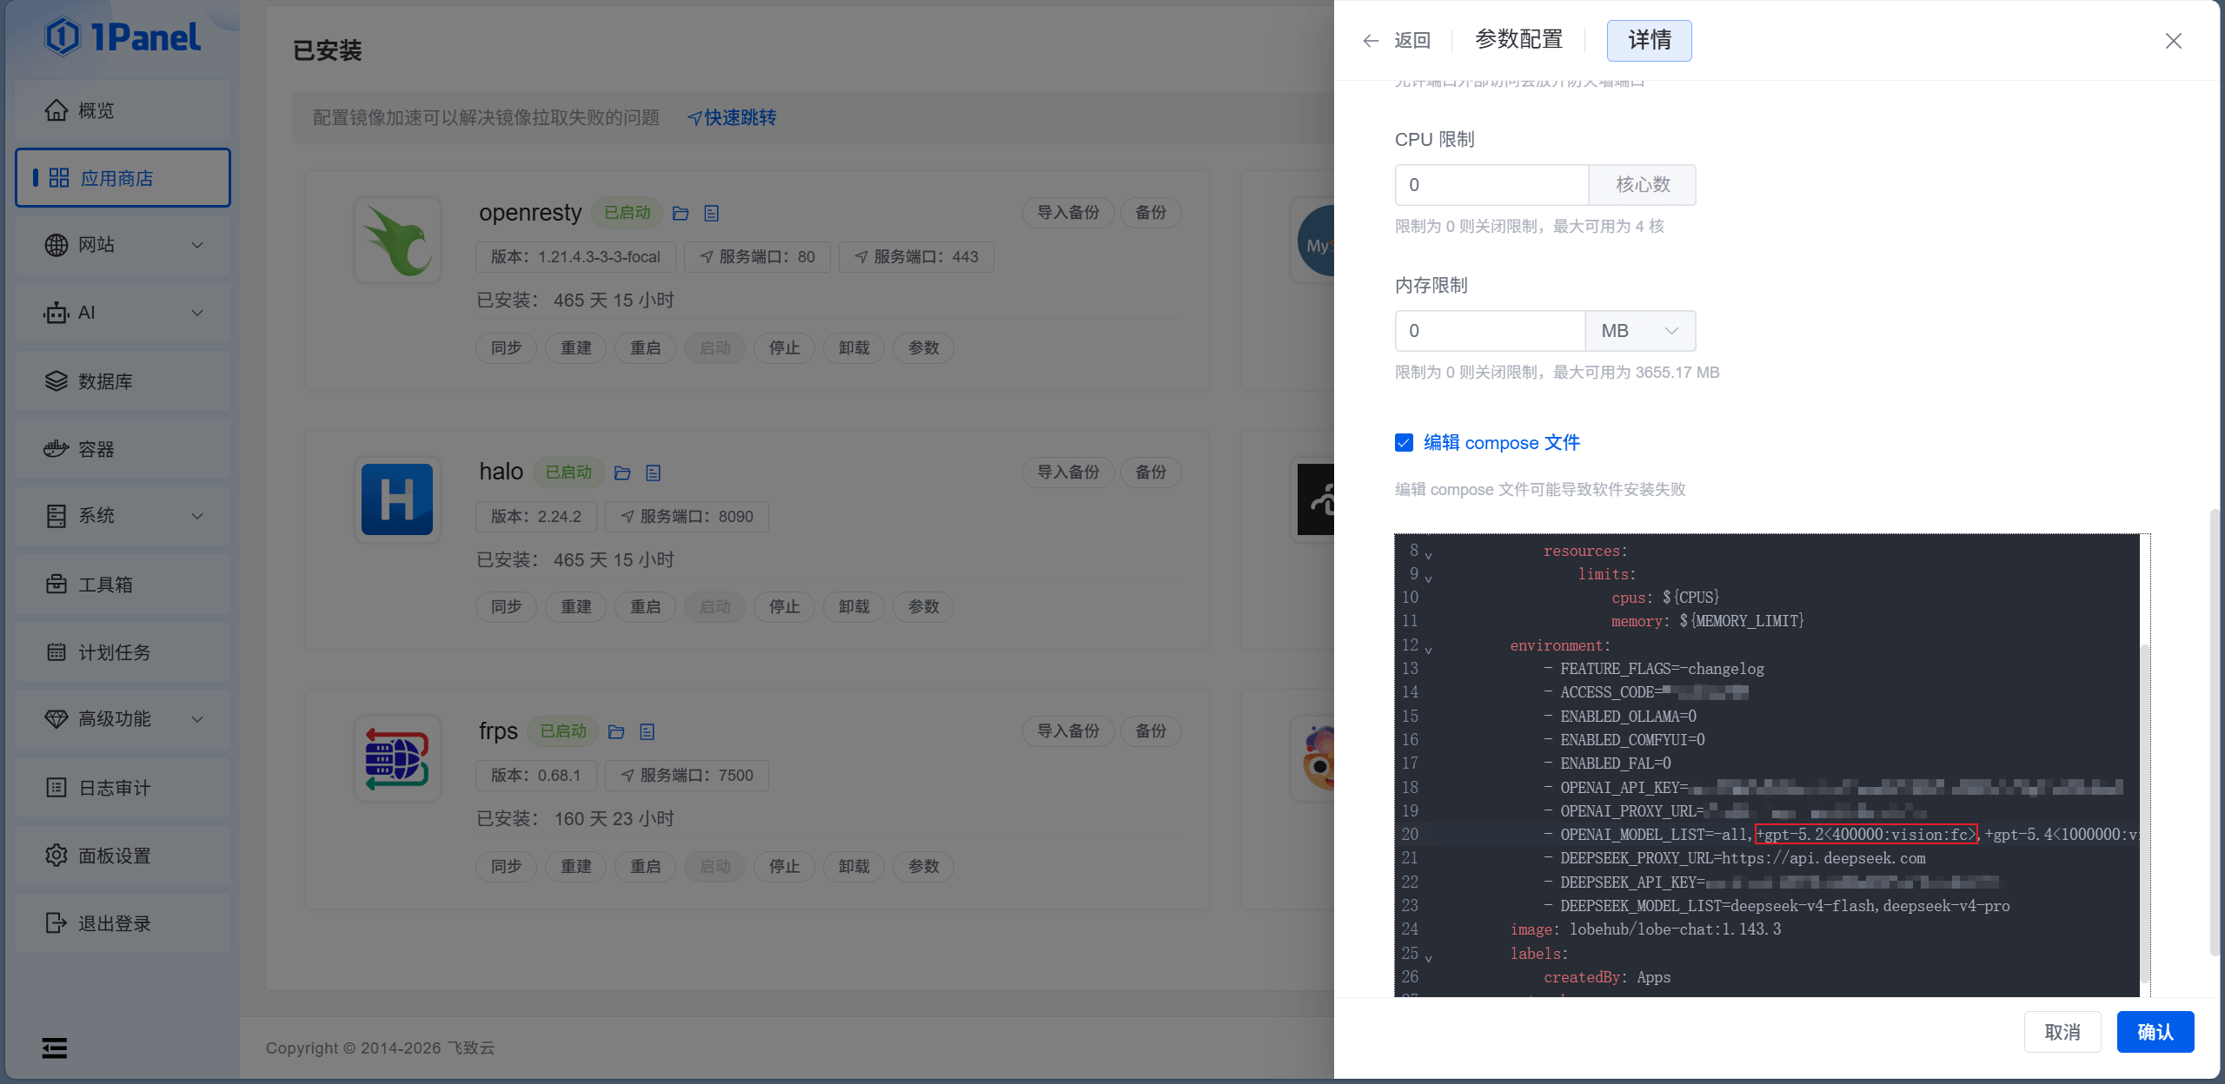Viewport: 2225px width, 1084px height.
Task: Switch to the 详情 tab
Action: point(1650,41)
